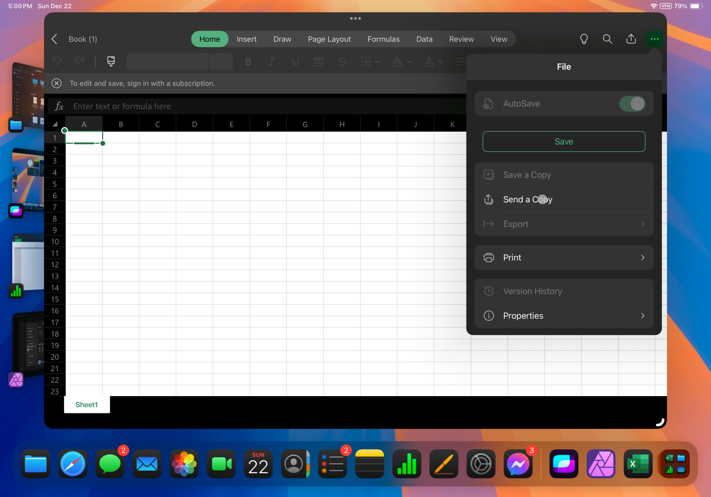Toggle the AutoSave switch
This screenshot has height=497, width=711.
point(632,104)
